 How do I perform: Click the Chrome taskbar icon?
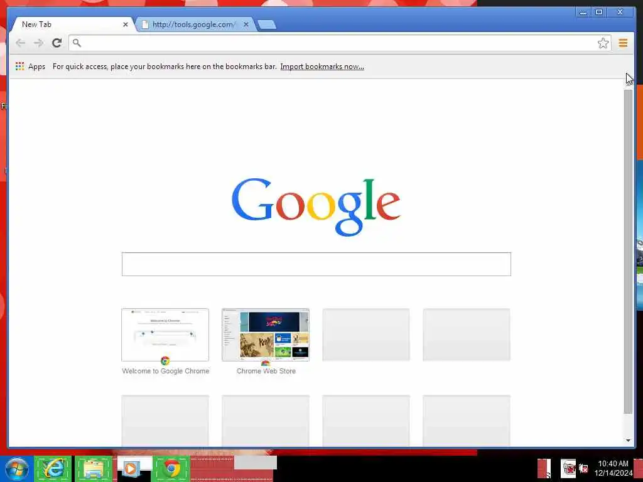click(172, 468)
